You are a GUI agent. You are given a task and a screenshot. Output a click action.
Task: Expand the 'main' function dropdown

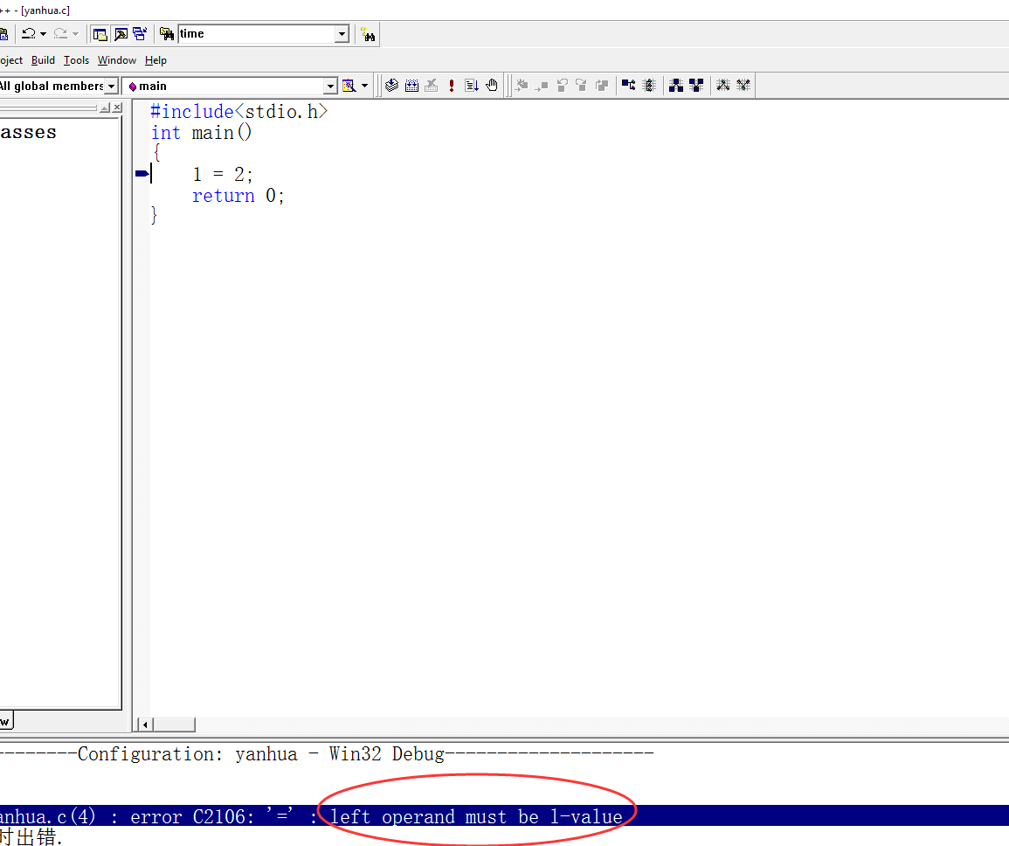coord(330,86)
